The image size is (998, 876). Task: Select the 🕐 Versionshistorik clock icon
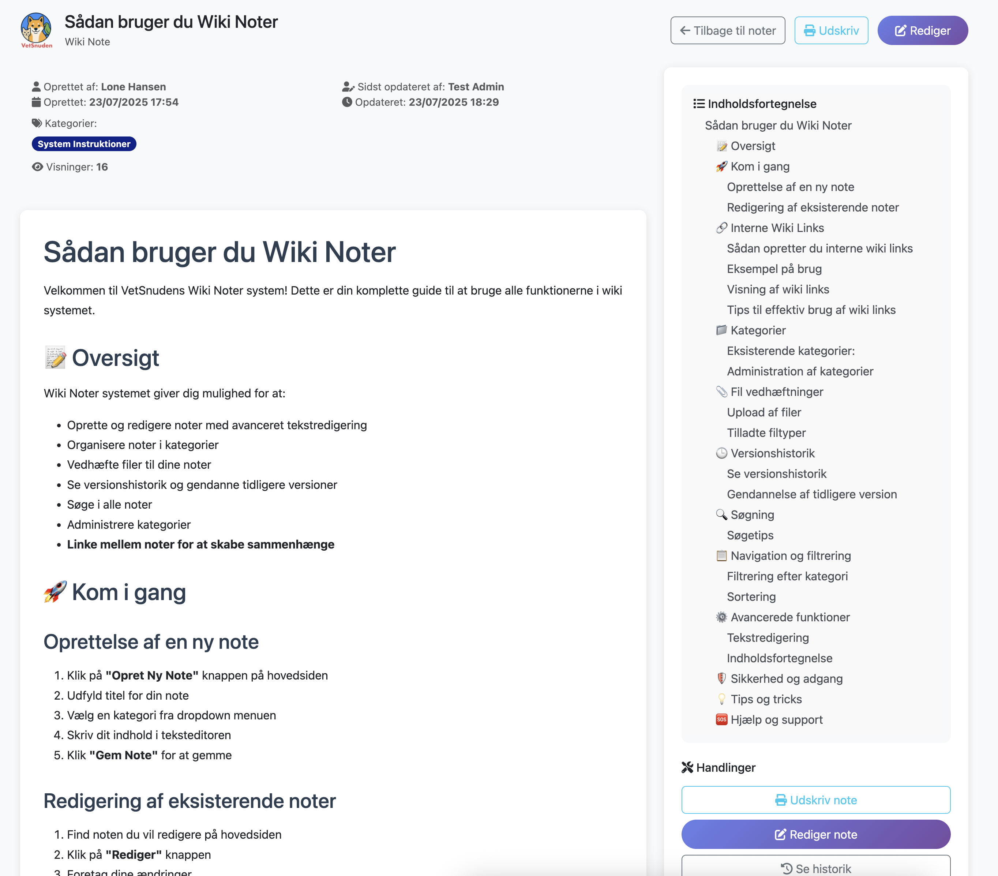(721, 453)
